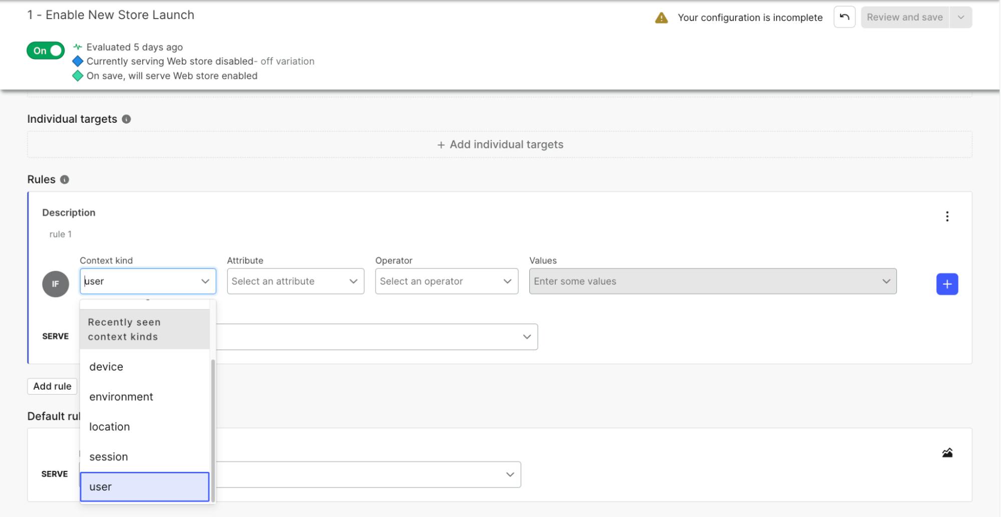
Task: Open the Select an attribute dropdown
Action: point(295,282)
